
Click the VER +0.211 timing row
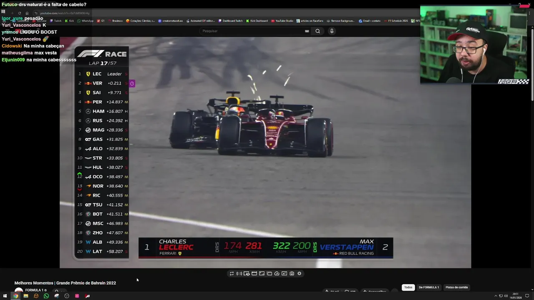click(102, 83)
